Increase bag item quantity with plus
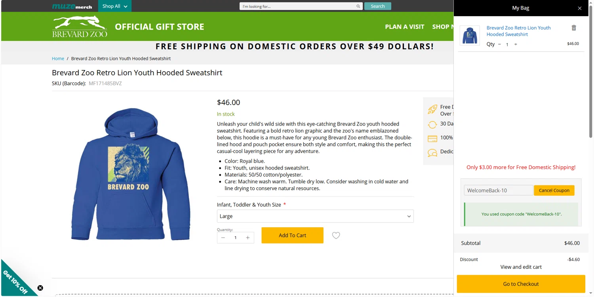 (516, 44)
